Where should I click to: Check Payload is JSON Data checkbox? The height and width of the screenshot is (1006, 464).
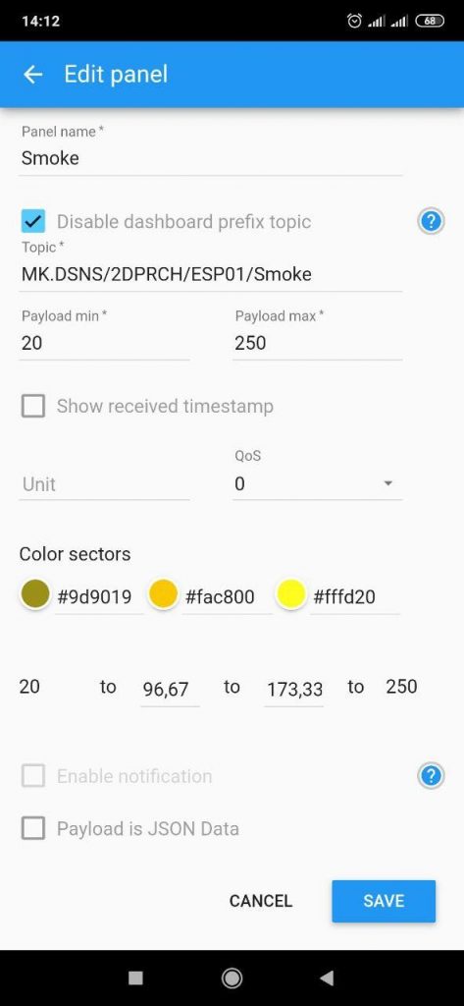[33, 828]
